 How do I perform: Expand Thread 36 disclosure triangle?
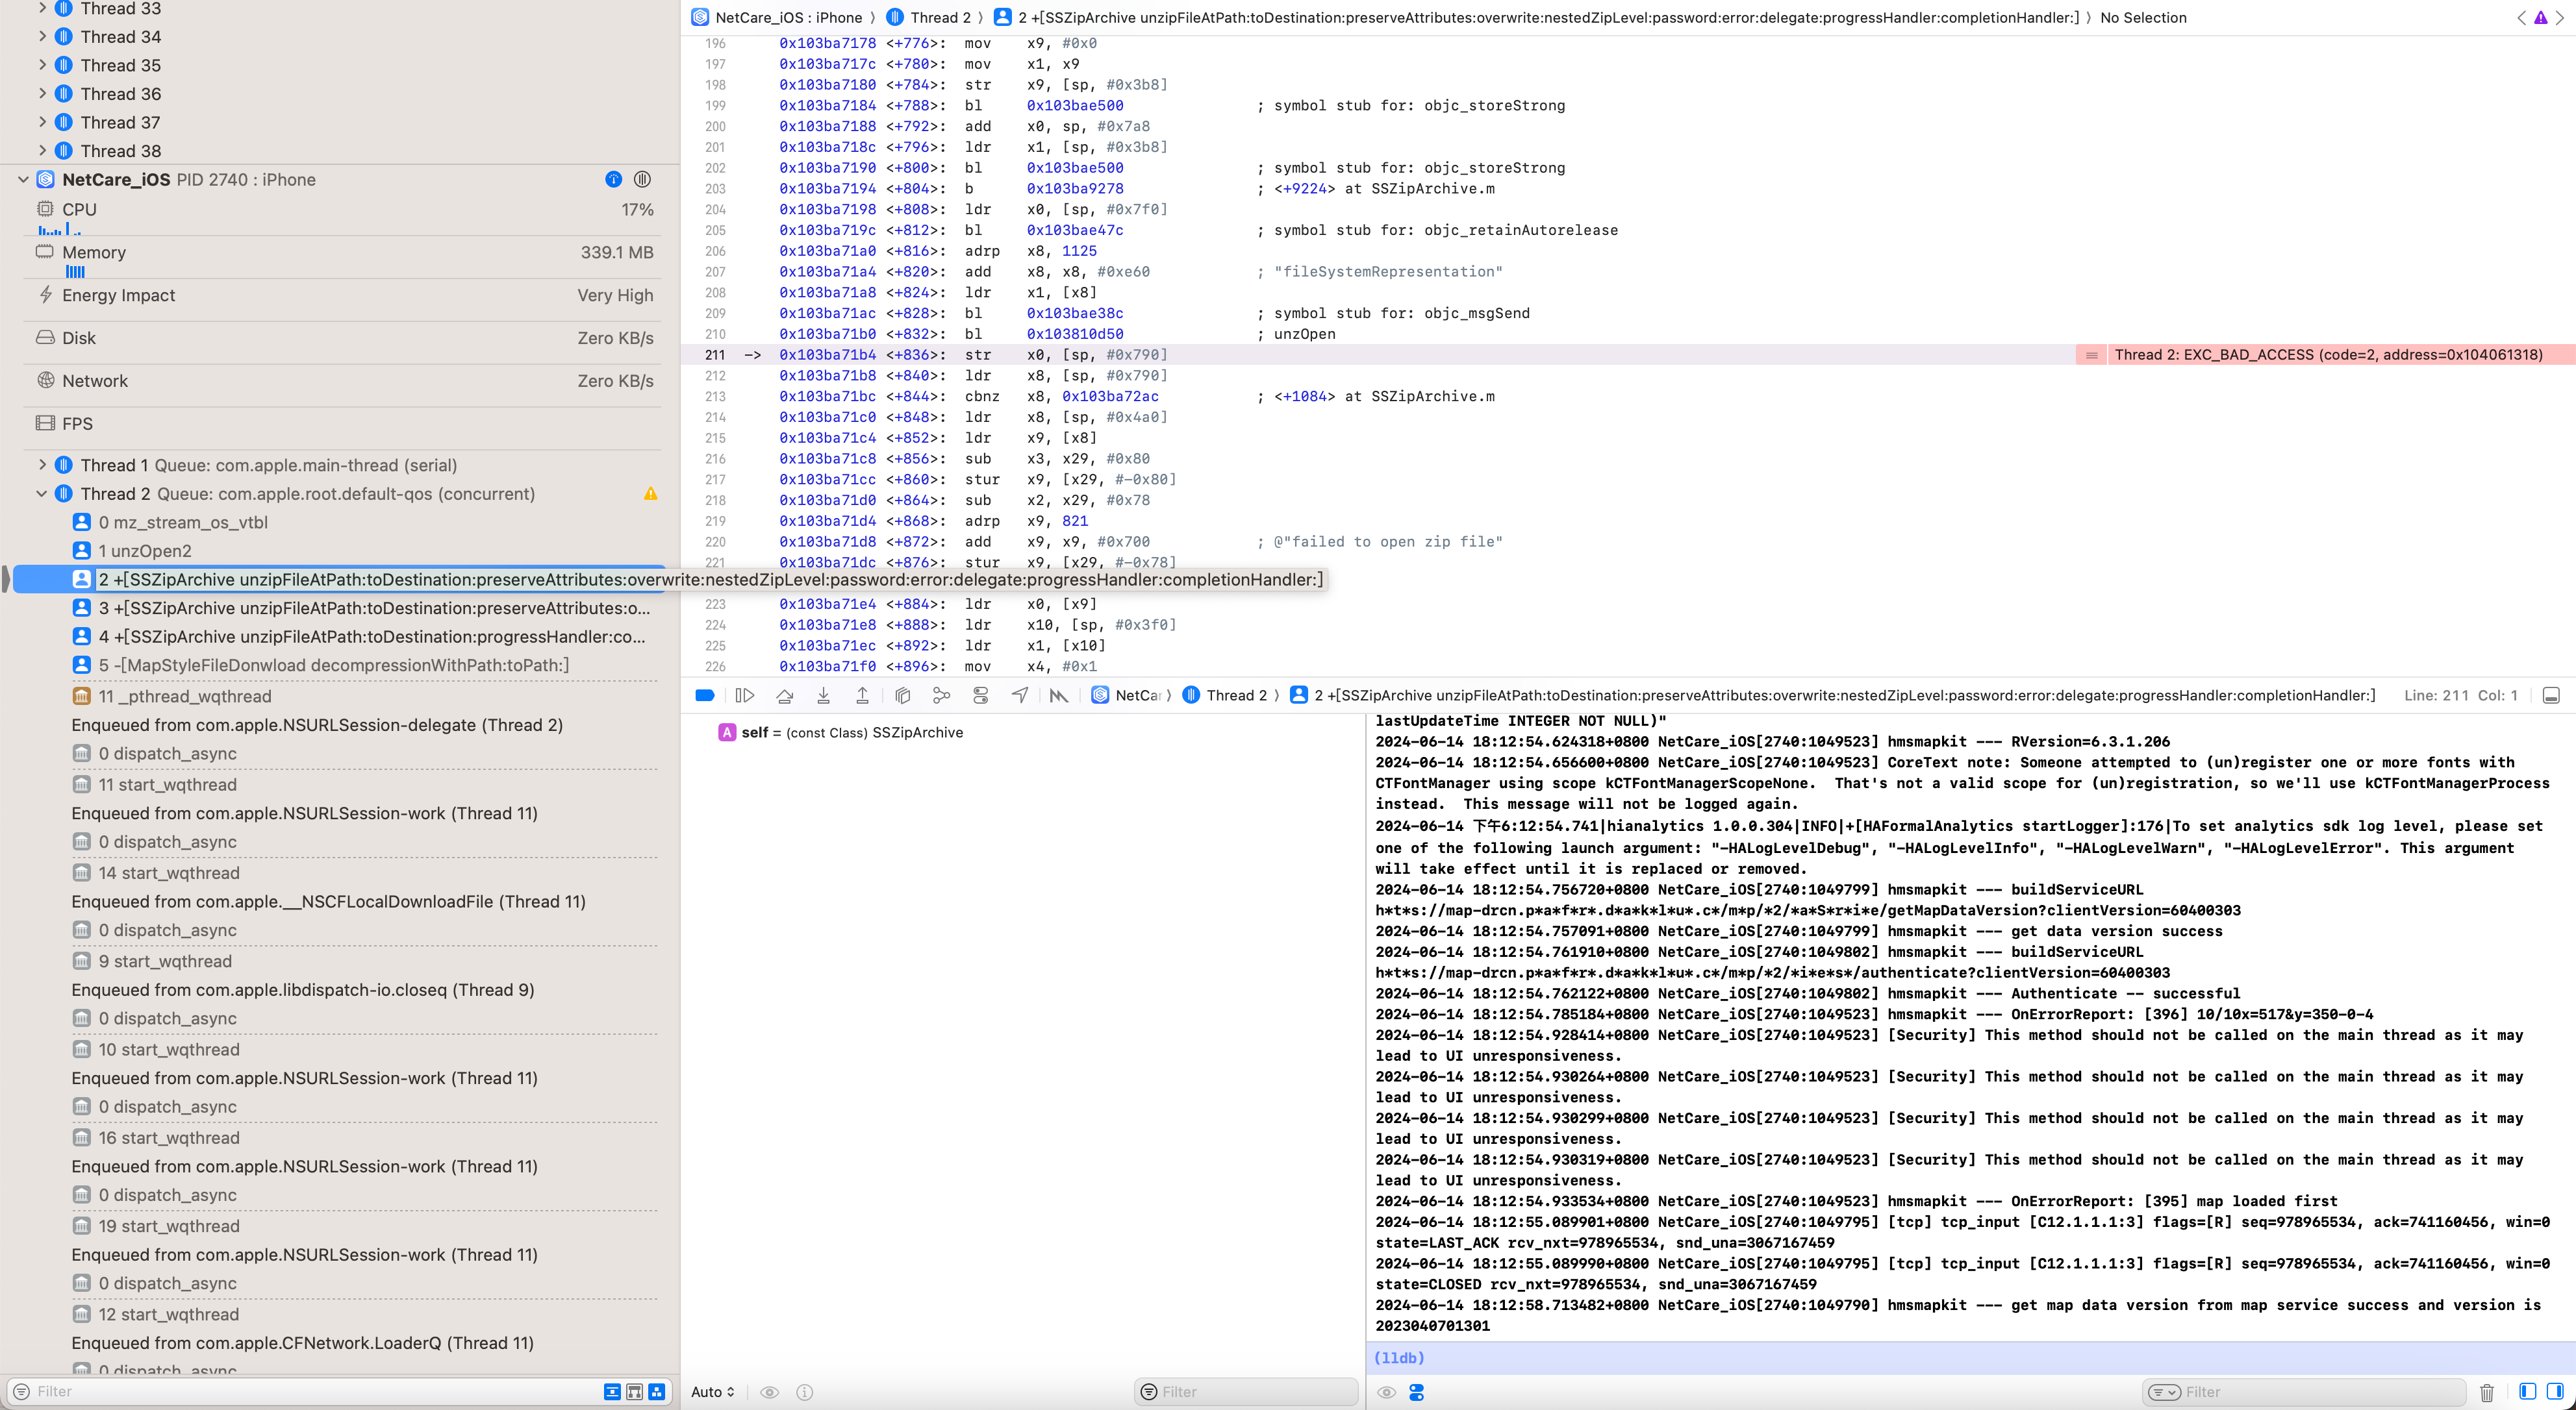42,94
